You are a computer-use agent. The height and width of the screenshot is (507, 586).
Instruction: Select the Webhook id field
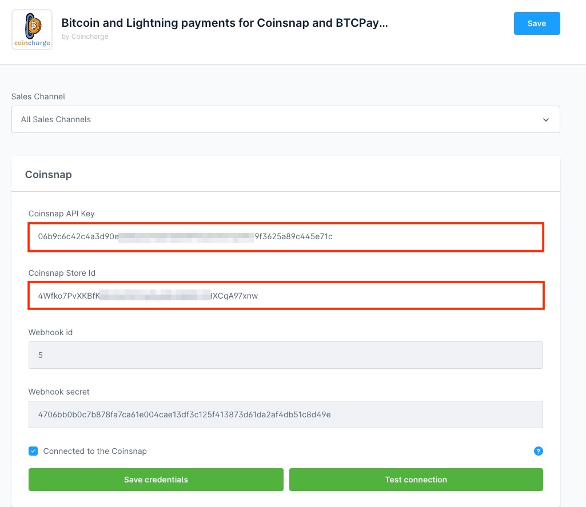(x=285, y=355)
